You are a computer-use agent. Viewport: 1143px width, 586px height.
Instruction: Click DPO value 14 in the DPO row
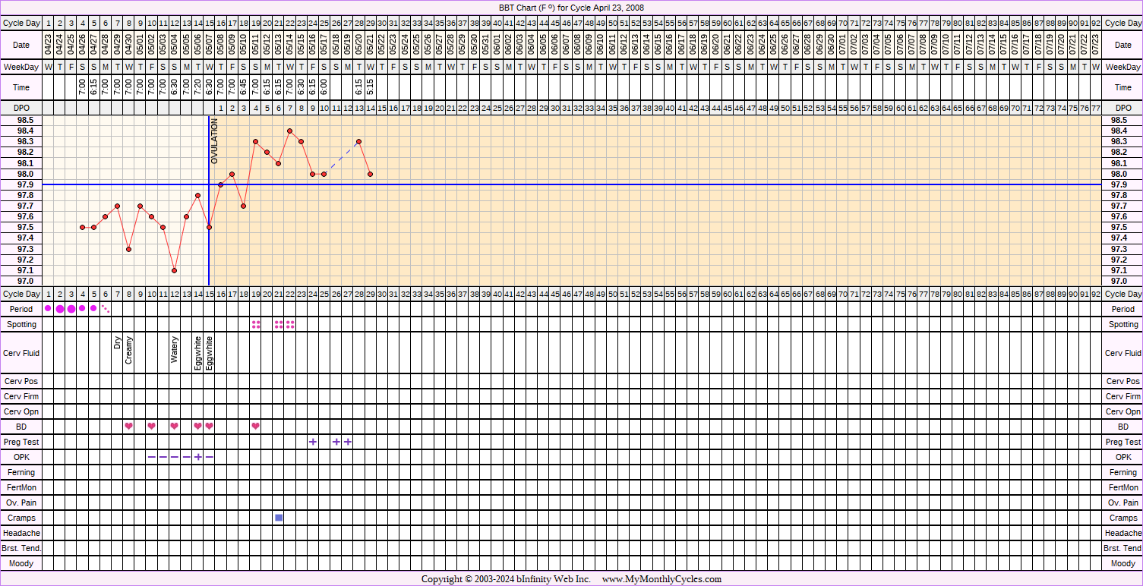click(x=370, y=109)
